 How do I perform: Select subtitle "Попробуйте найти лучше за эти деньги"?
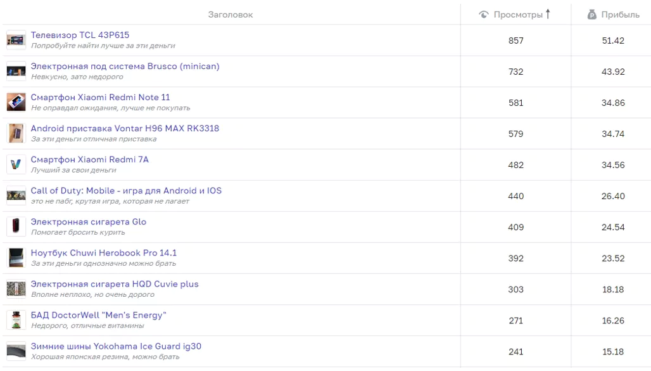103,46
